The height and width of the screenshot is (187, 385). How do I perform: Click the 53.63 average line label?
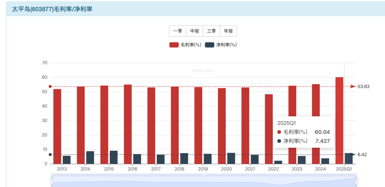(x=363, y=87)
